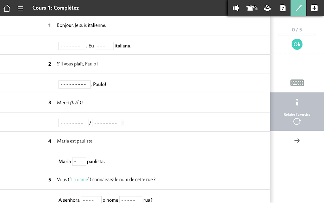The width and height of the screenshot is (324, 203).
Task: Open the audio speaker icon
Action: coord(236,8)
